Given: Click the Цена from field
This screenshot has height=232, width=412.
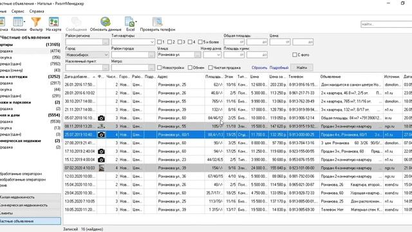Looking at the screenshot, I should click(280, 42).
